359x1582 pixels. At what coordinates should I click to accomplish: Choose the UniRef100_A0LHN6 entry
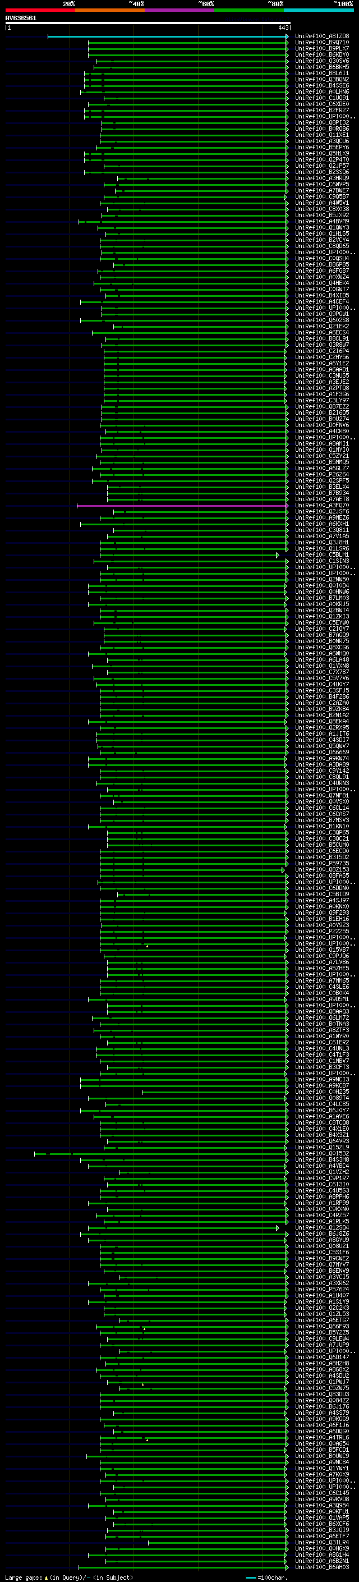click(x=322, y=91)
